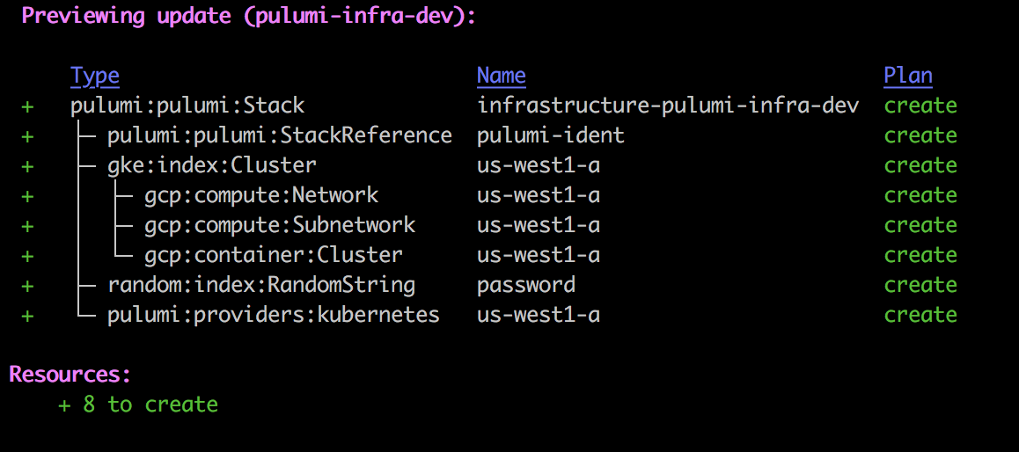Screen dimensions: 1019x452
Task: Select the gcp:container:Cluster resource
Action: (x=274, y=255)
